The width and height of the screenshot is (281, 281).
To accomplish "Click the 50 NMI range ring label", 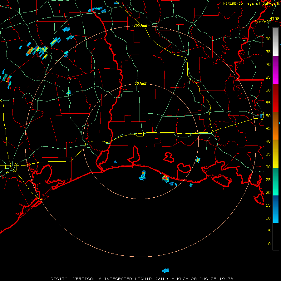I will (140, 83).
